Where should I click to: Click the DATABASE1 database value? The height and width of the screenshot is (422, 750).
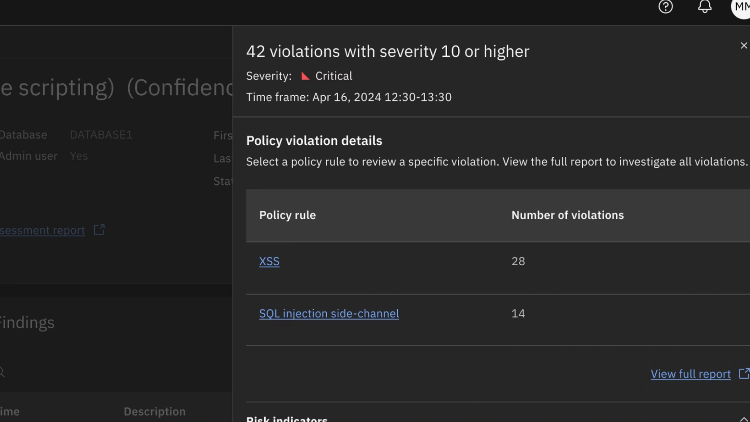tap(101, 135)
